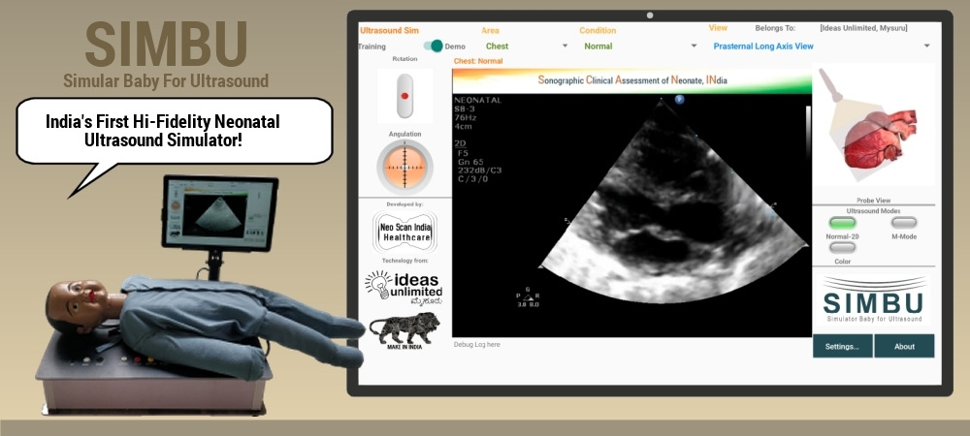This screenshot has height=436, width=970.
Task: Open the Settings button
Action: 842,346
